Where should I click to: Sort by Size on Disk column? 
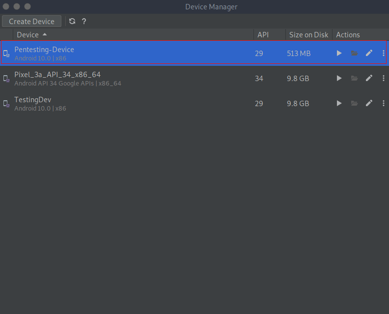[308, 35]
